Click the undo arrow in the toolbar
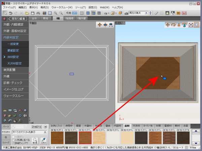202x151 pixels. 10,13
